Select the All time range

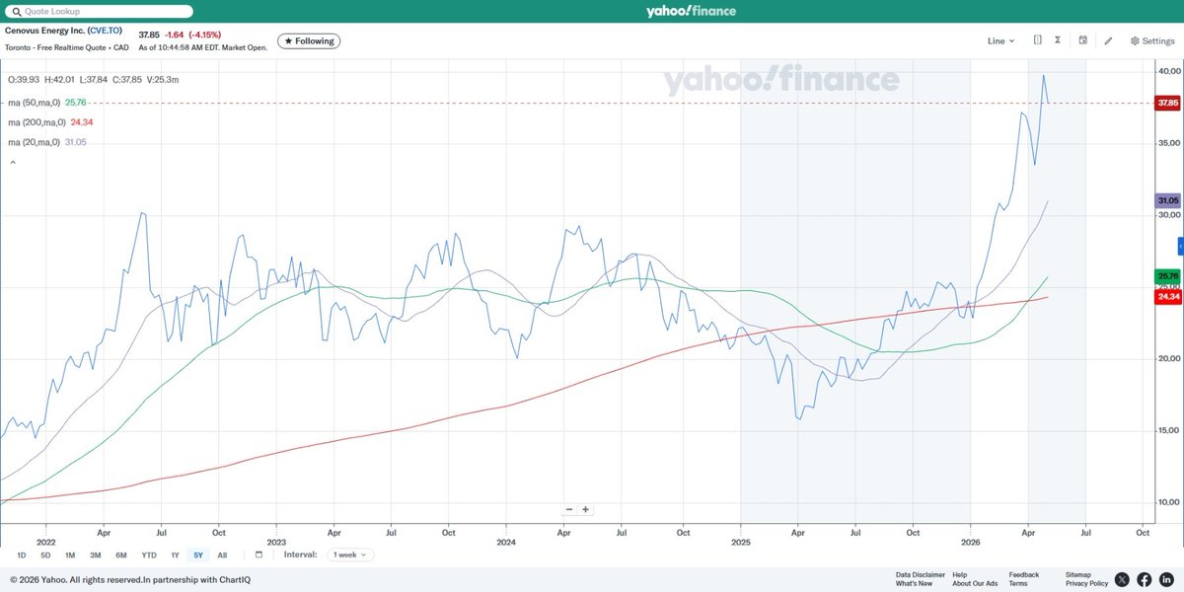pos(222,555)
